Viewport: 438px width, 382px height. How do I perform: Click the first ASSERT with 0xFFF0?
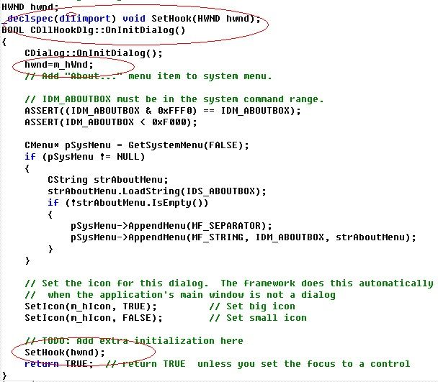tap(163, 111)
